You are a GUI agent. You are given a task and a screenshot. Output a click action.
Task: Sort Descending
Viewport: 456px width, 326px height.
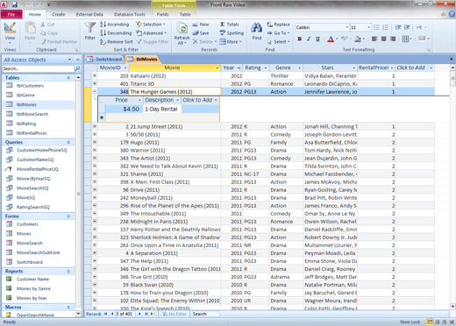point(116,33)
